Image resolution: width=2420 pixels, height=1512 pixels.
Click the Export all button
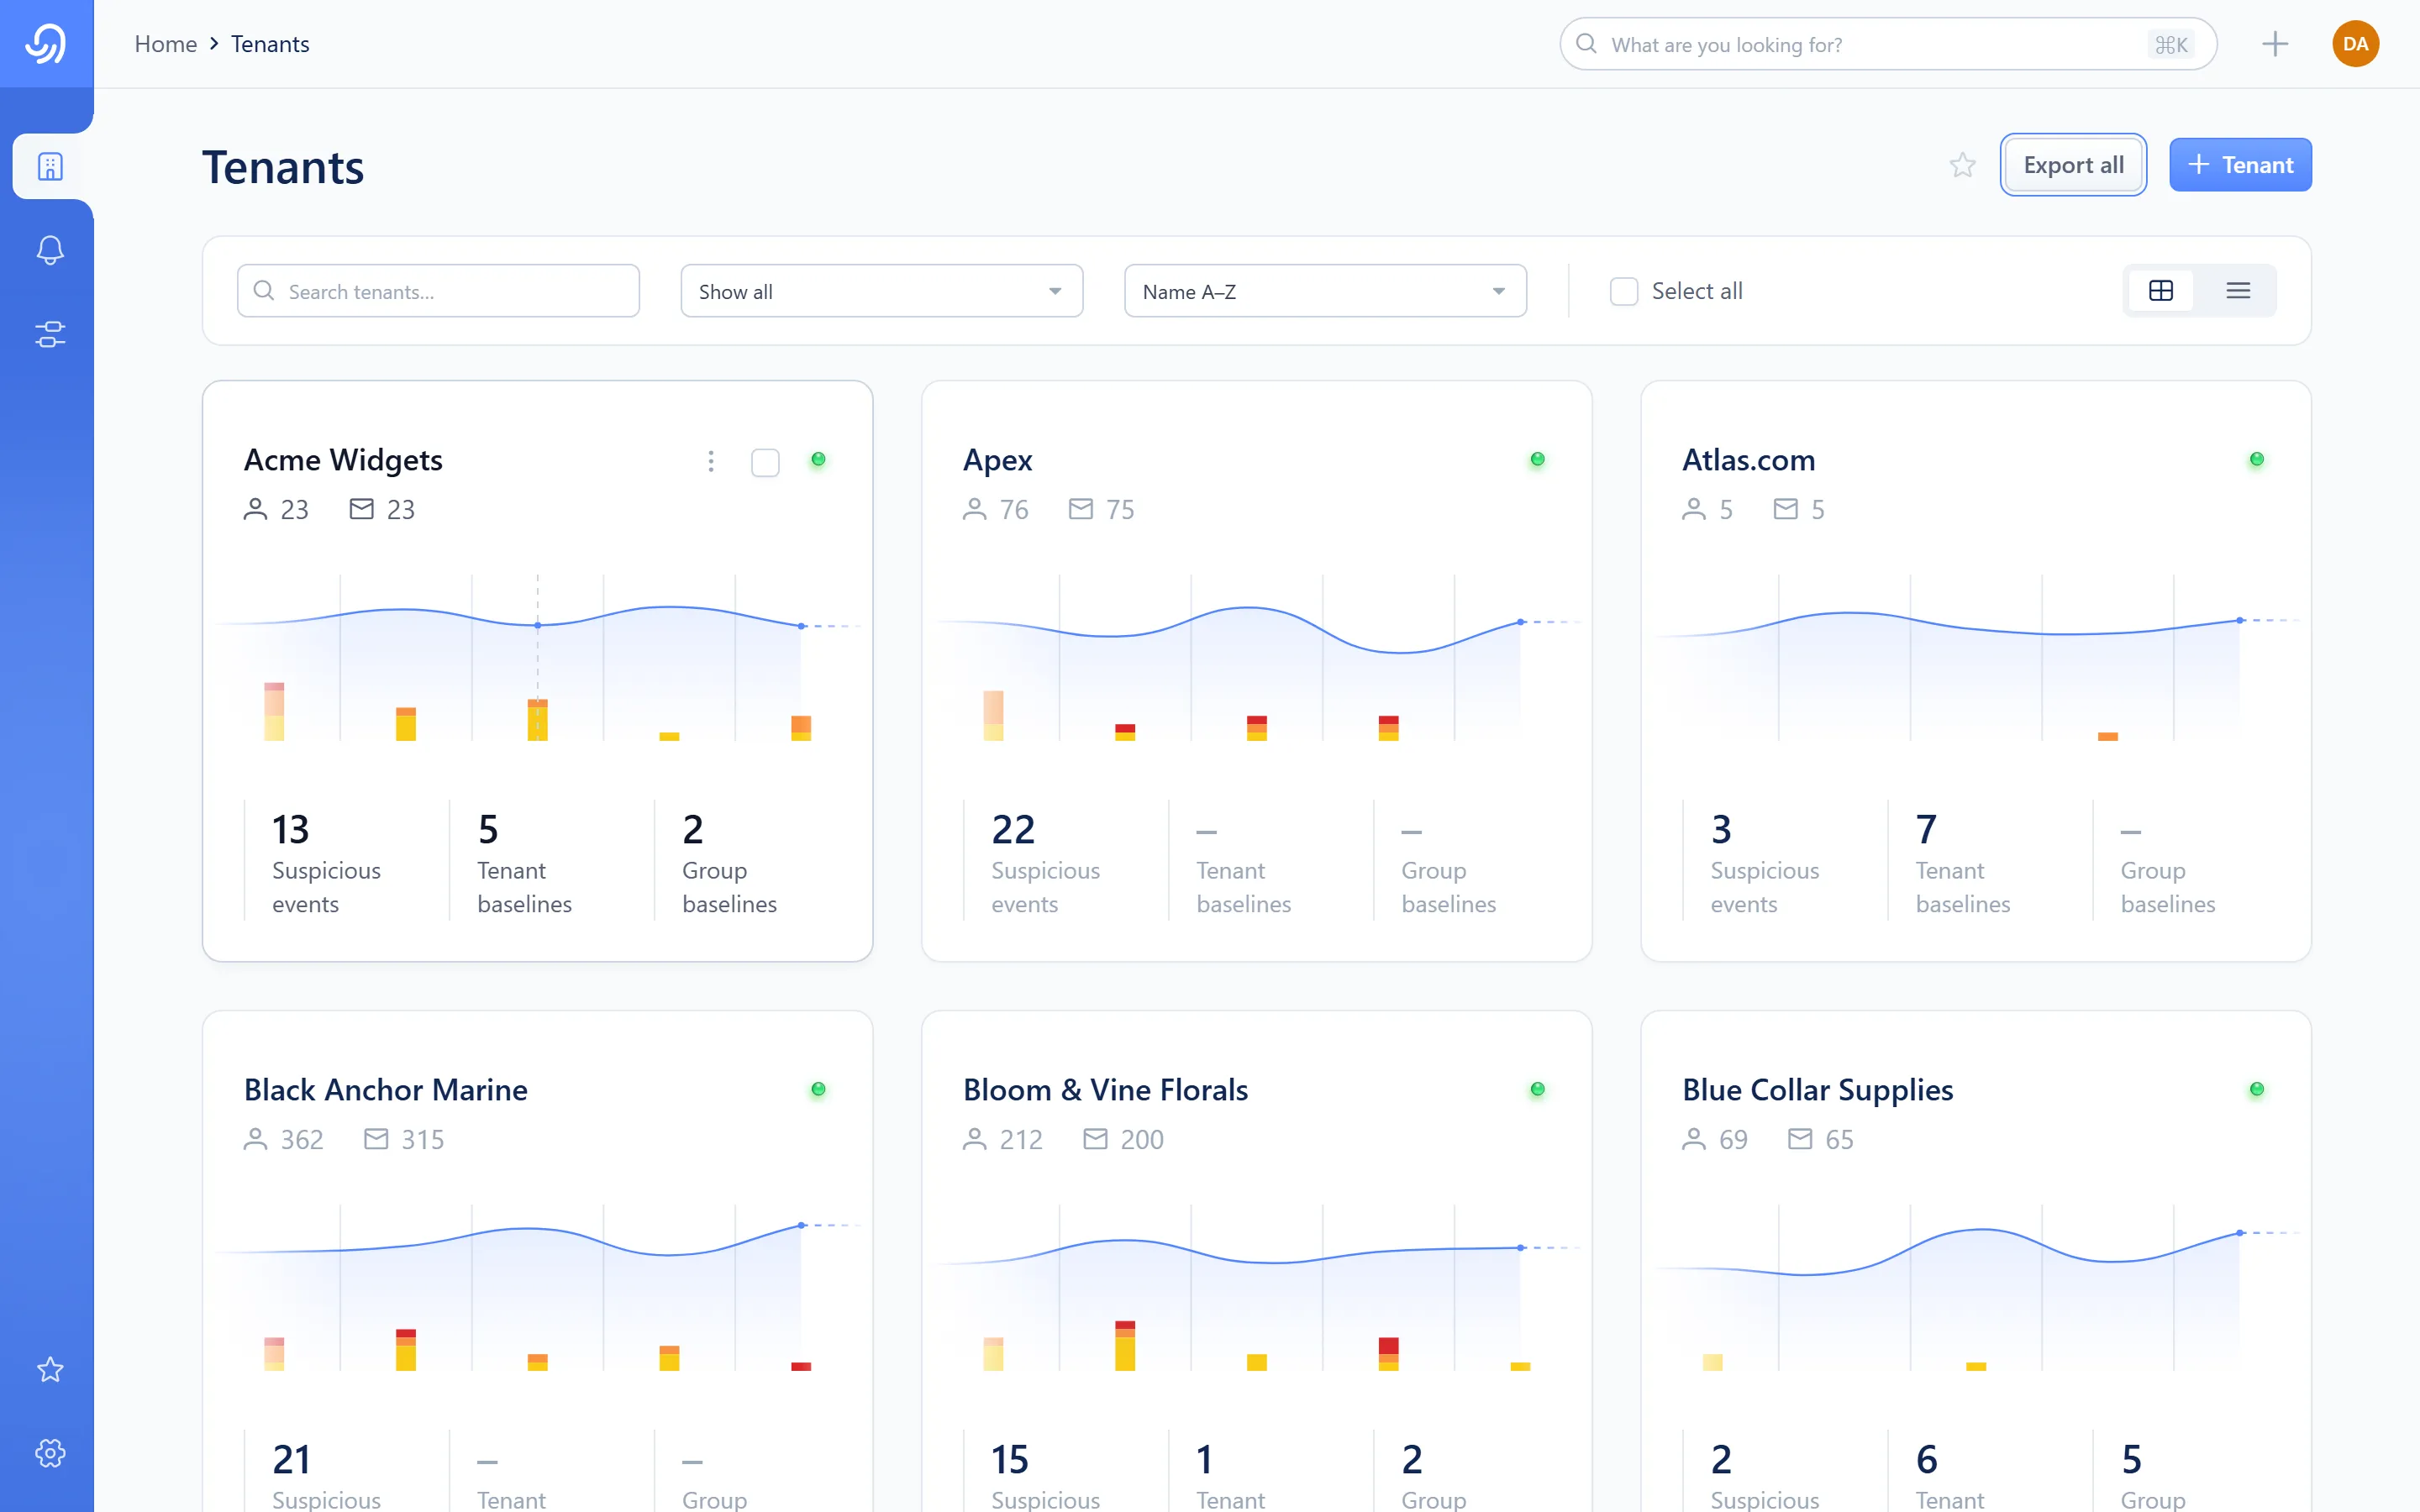coord(2073,165)
